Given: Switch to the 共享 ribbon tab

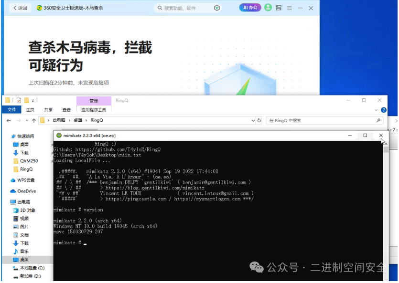Looking at the screenshot, I should click(48, 110).
